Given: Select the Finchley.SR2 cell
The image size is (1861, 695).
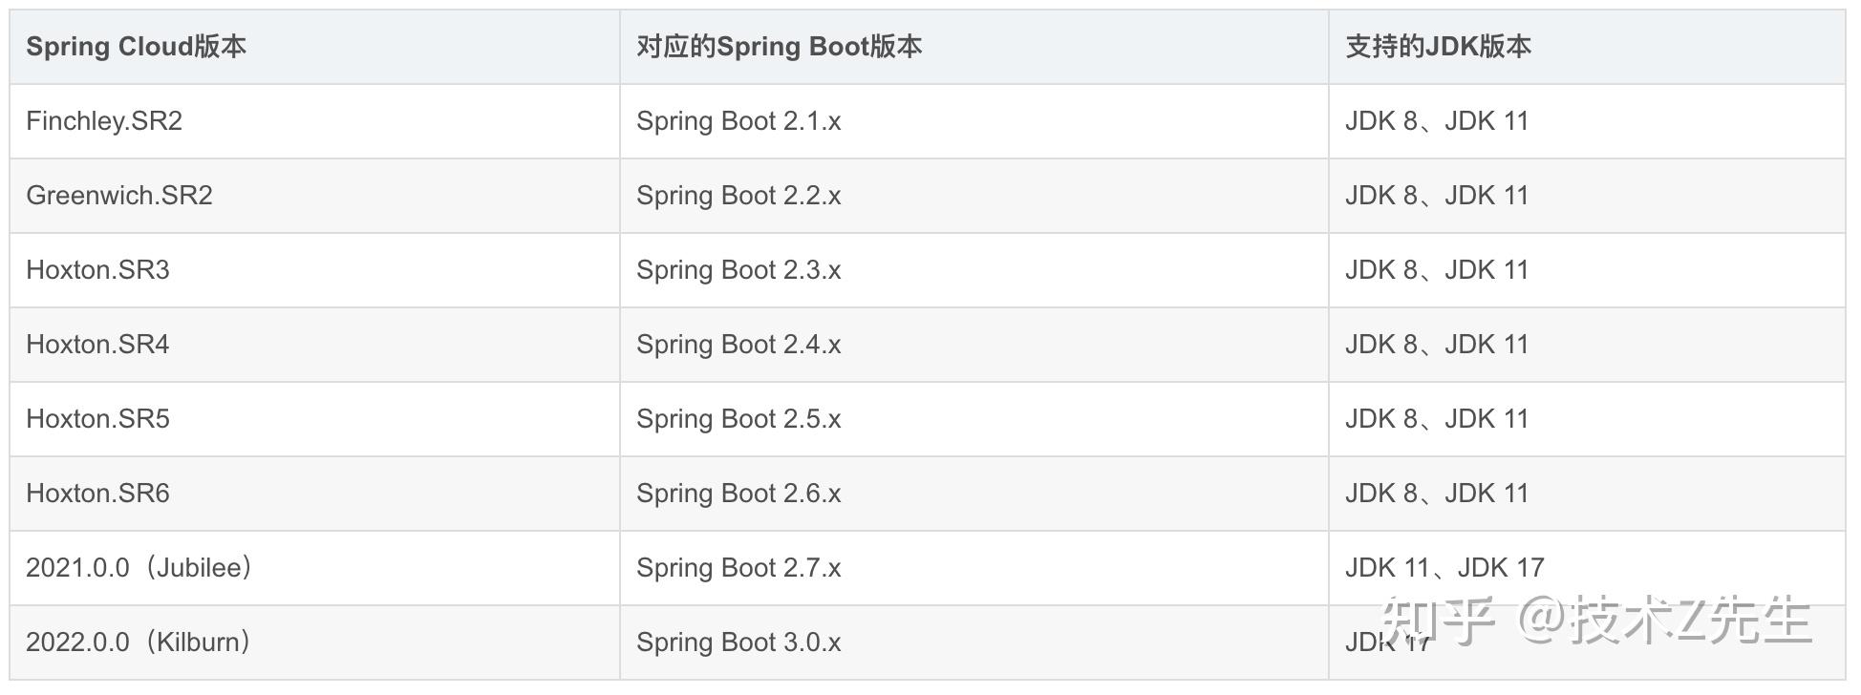Looking at the screenshot, I should 104,121.
